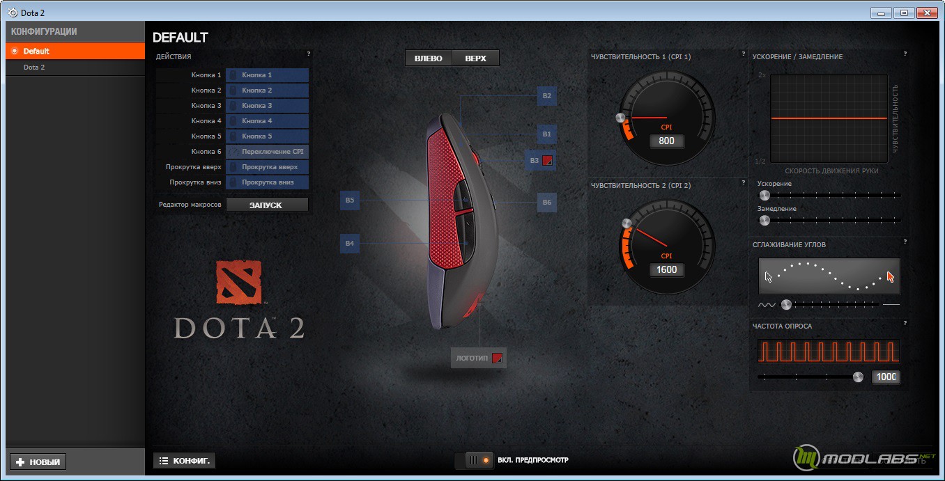Launch macro editor with Запуск button
This screenshot has height=481, width=945.
266,205
